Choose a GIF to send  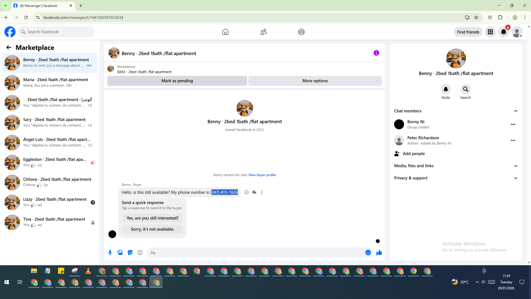(x=140, y=252)
